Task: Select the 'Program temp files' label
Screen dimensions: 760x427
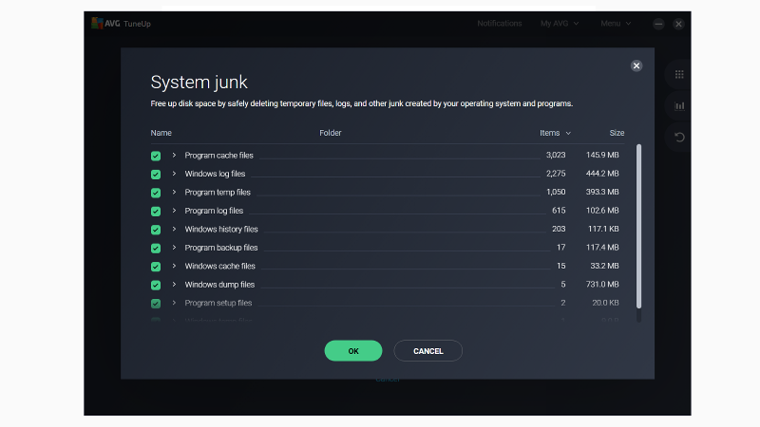Action: [218, 193]
